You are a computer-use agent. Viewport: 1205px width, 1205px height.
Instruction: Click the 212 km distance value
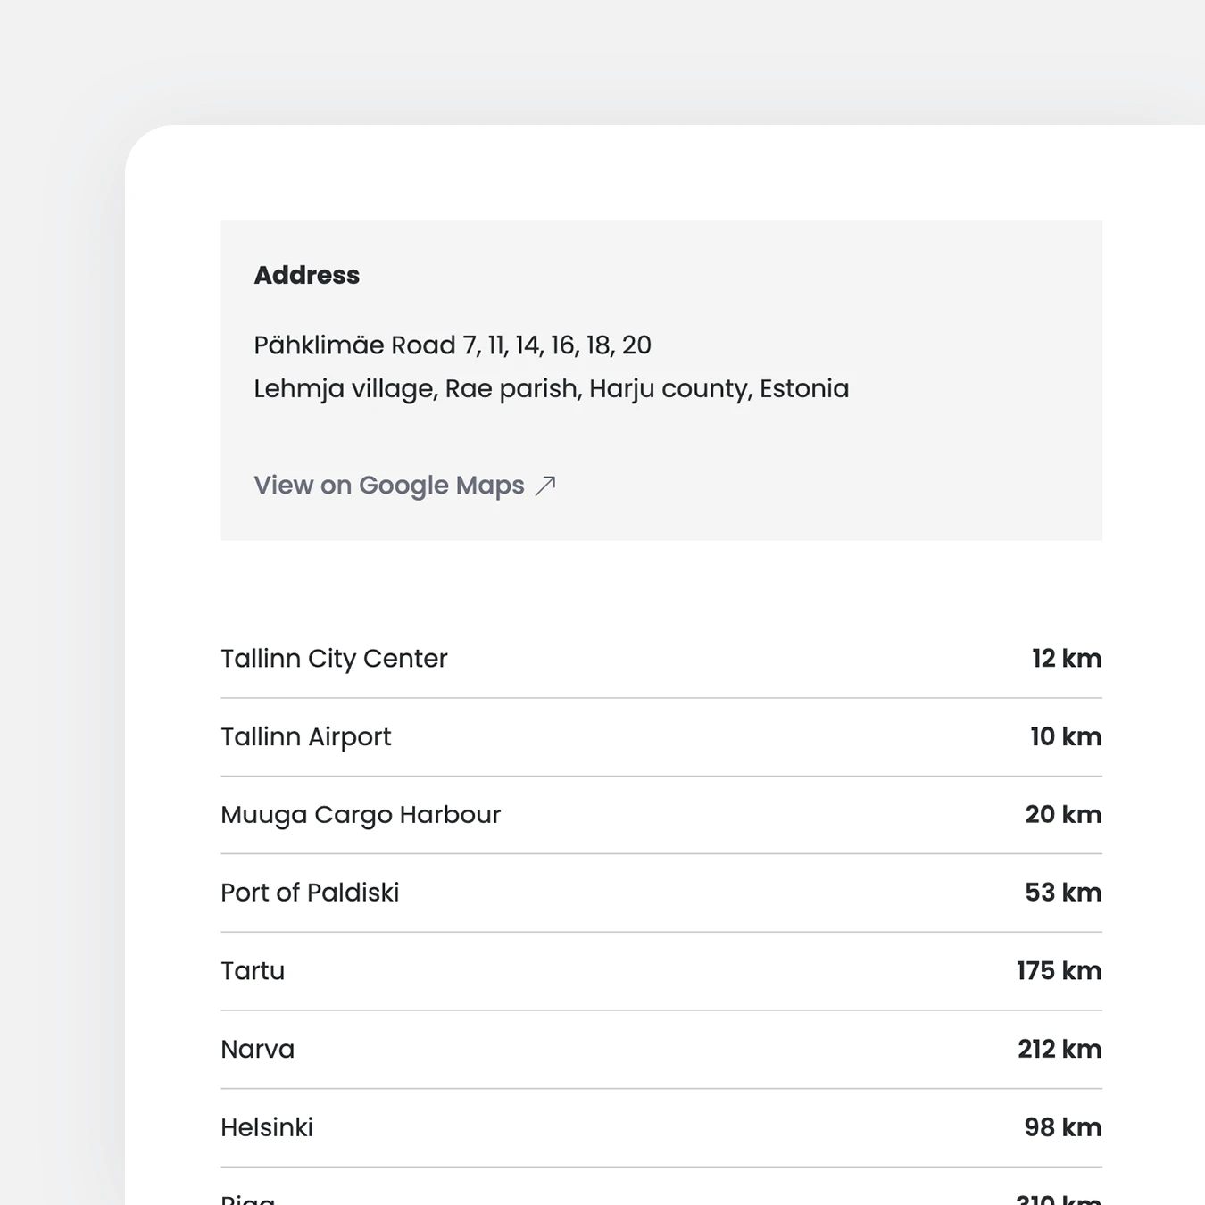pyautogui.click(x=1060, y=1050)
